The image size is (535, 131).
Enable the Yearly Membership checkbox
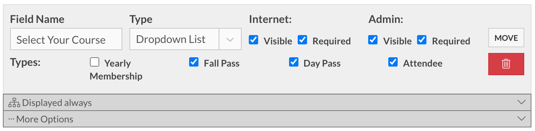click(95, 62)
